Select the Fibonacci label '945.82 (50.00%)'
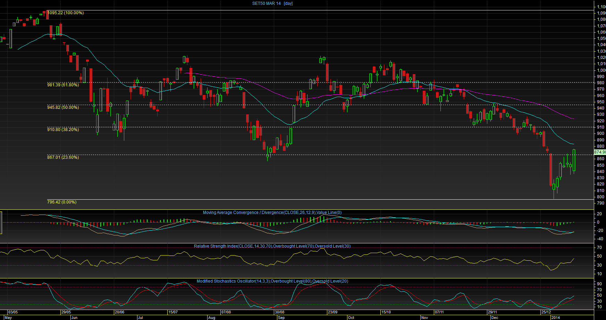The width and height of the screenshot is (606, 320). [63, 107]
